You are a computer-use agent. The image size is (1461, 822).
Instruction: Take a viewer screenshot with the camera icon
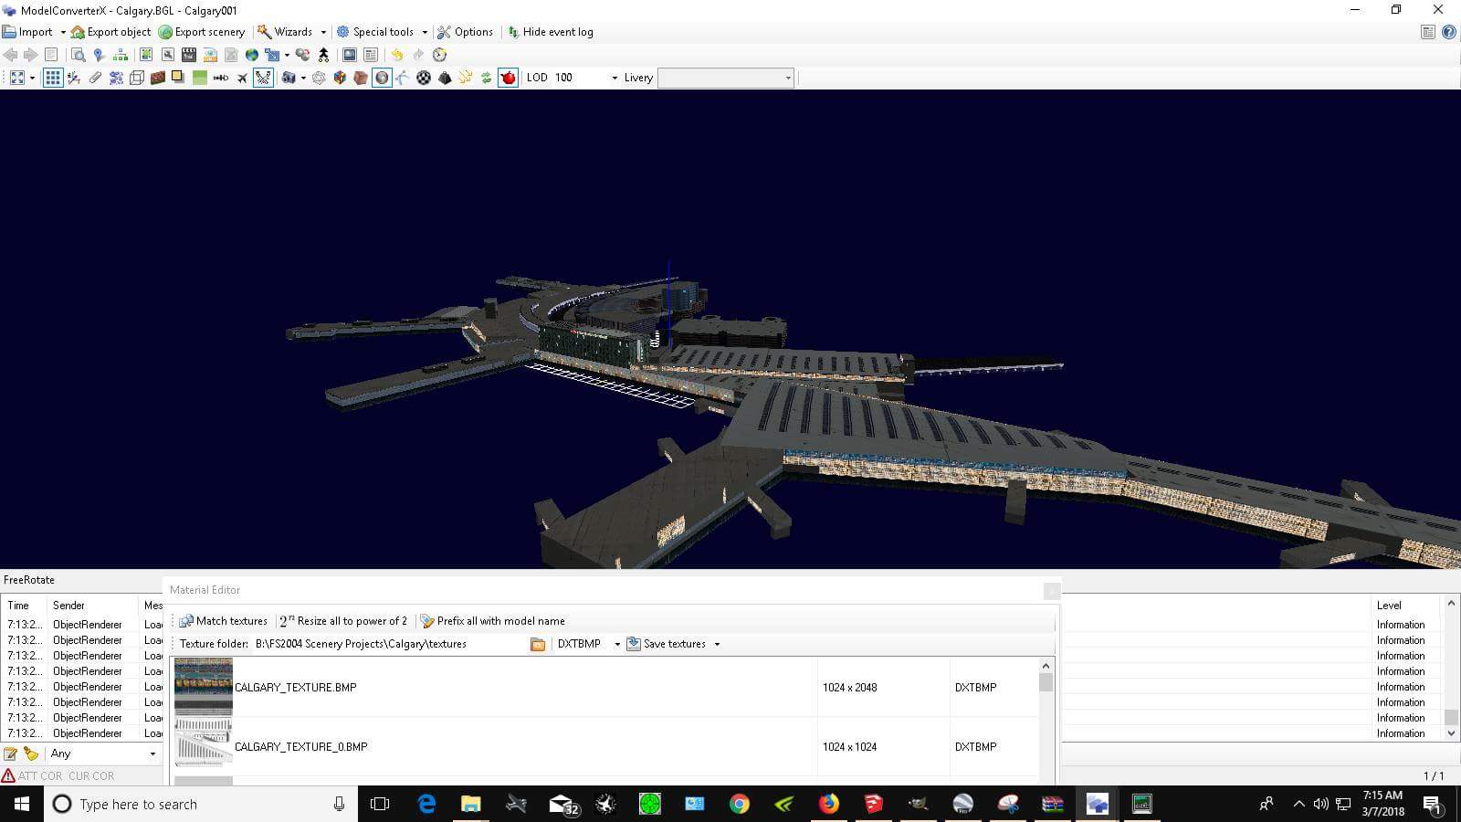click(289, 79)
